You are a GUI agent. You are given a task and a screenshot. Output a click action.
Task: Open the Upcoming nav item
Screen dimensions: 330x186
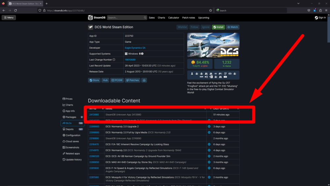click(x=204, y=18)
